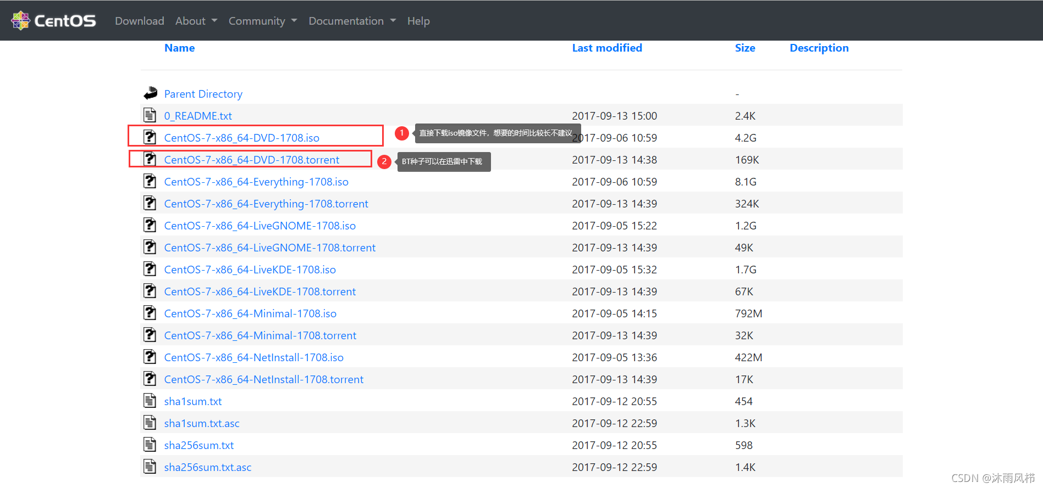
Task: Click the icon beside LiveGNOME-1708.torrent
Action: (150, 246)
